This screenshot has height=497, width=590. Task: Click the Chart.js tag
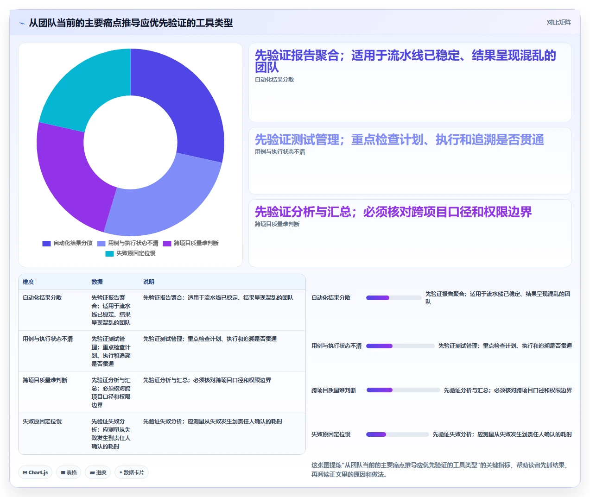pyautogui.click(x=35, y=472)
